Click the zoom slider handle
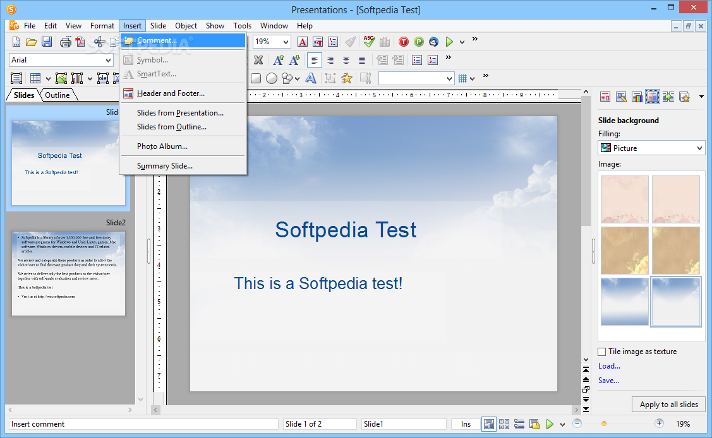 pyautogui.click(x=604, y=424)
